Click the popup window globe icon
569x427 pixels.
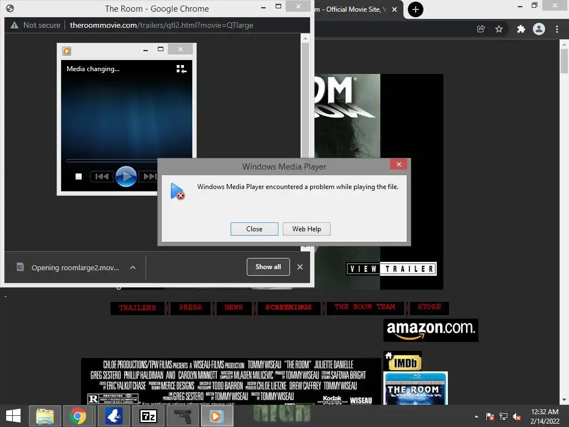[10, 8]
